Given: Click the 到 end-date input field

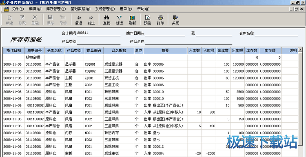Looking at the screenshot, I should point(214,33).
